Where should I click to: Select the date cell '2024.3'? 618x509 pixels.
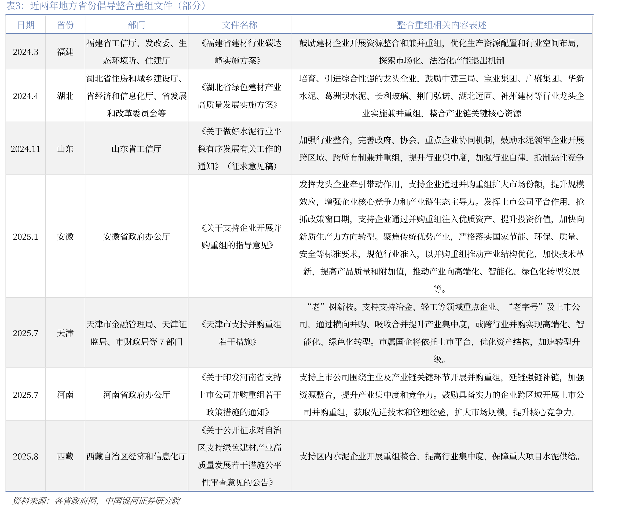coord(25,52)
